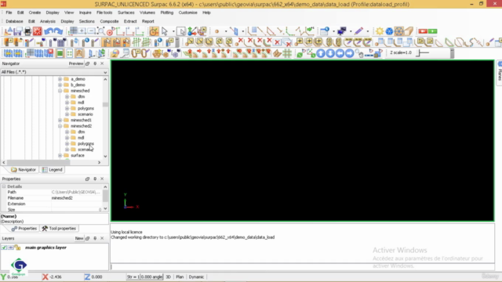Viewport: 502px width, 282px height.
Task: Click the solid block rendering icon
Action: coord(409,31)
